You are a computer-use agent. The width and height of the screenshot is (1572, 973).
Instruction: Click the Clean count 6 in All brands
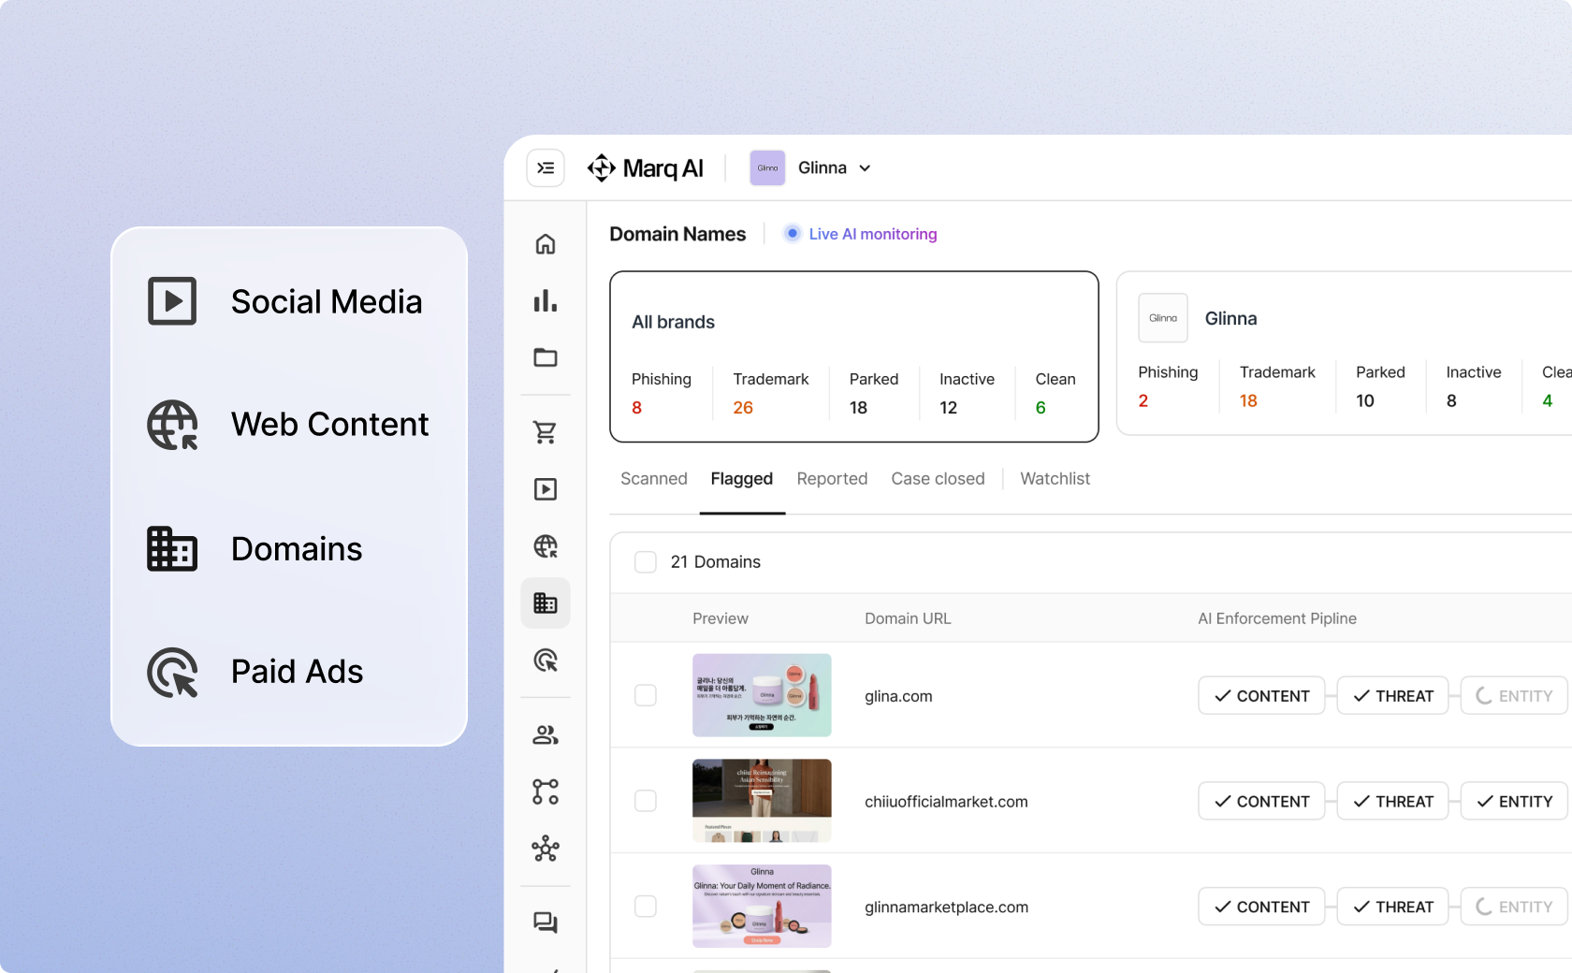pos(1041,408)
